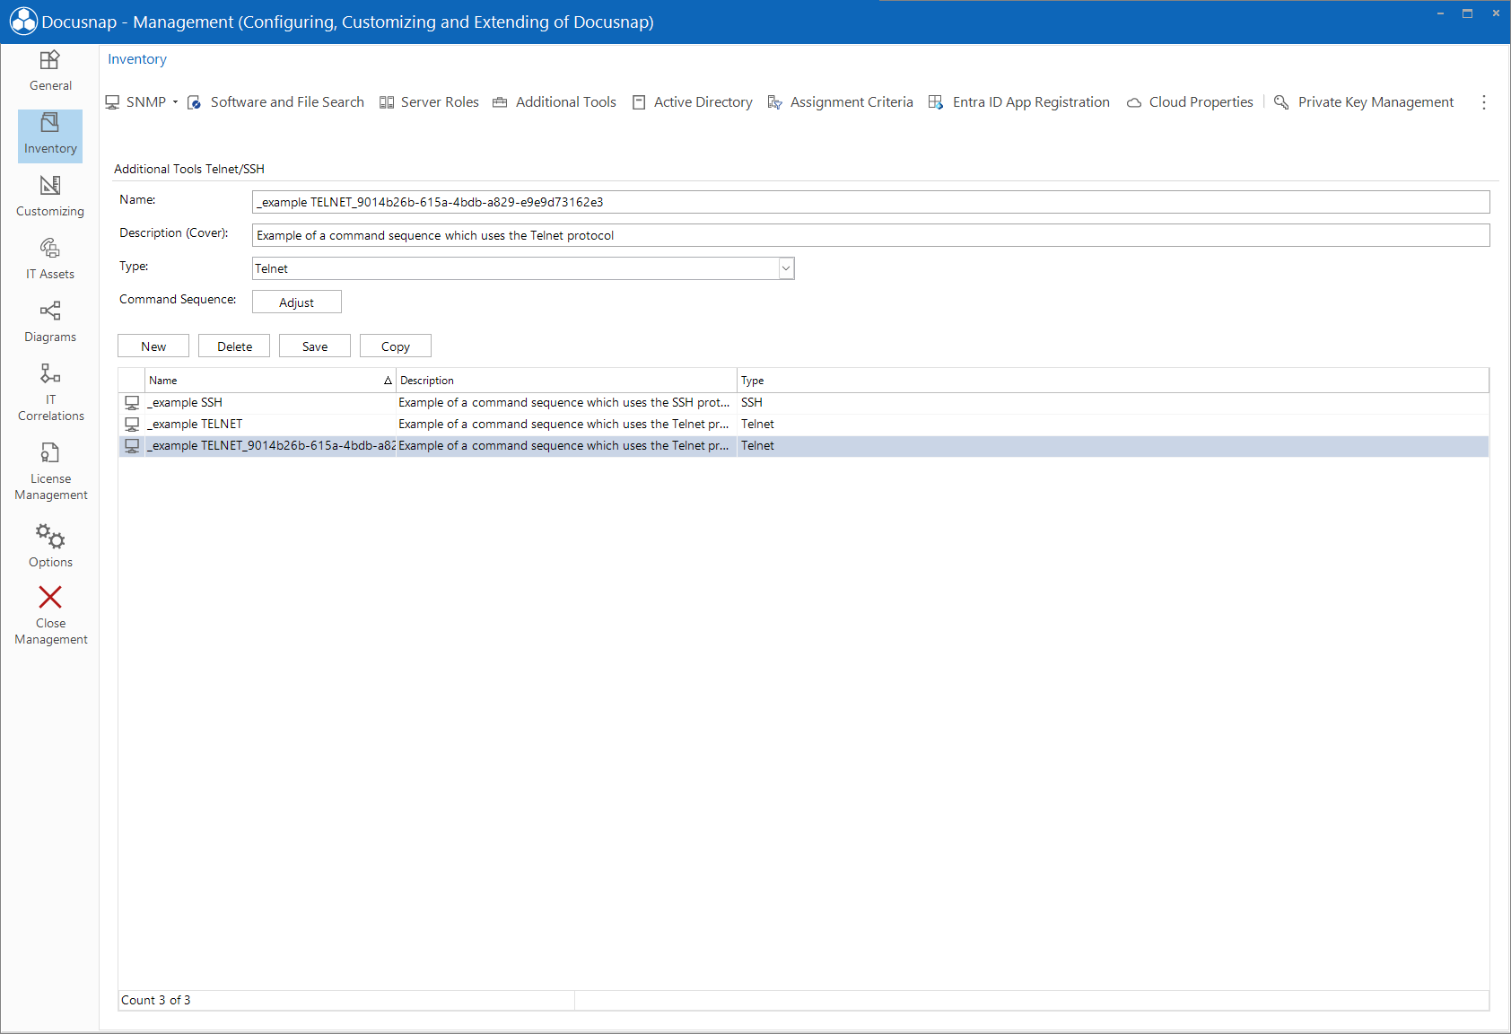Minimize the Docusnap window
The image size is (1511, 1034).
pos(1440,13)
